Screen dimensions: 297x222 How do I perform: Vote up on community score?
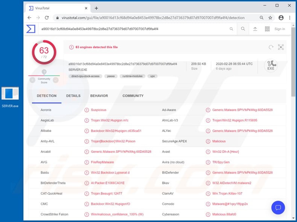pos(56,79)
